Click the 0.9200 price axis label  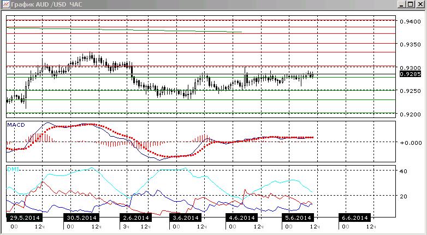[410, 114]
